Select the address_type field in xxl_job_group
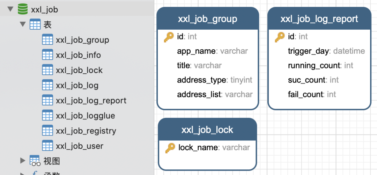This screenshot has width=377, height=175. pos(201,80)
